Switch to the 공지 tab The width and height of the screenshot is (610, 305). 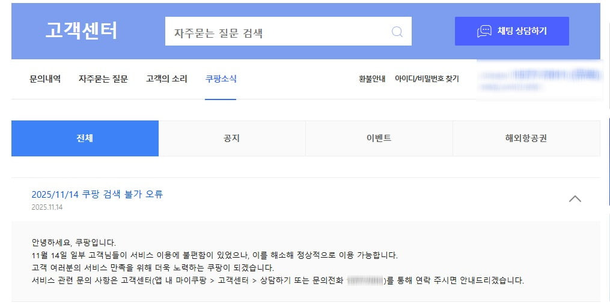point(232,138)
